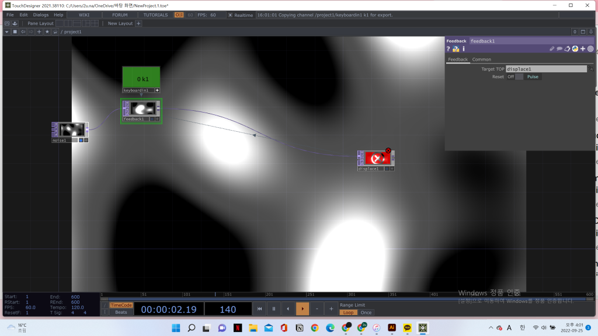
Task: Switch to the Feedback parameter tab
Action: (458, 60)
